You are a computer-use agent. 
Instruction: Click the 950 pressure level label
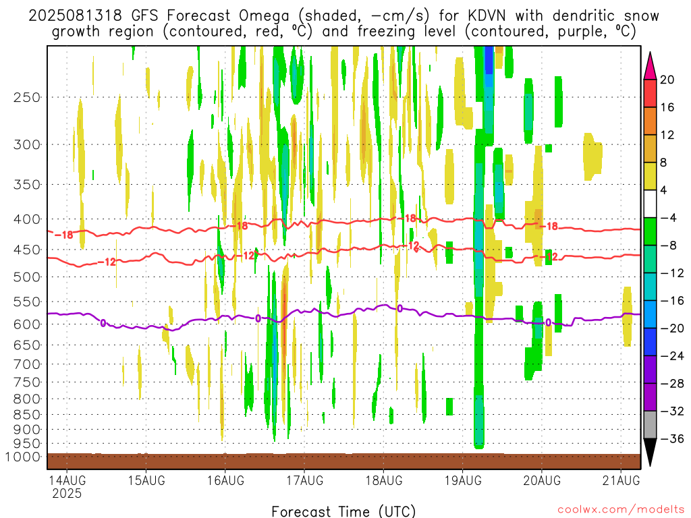[x=27, y=444]
